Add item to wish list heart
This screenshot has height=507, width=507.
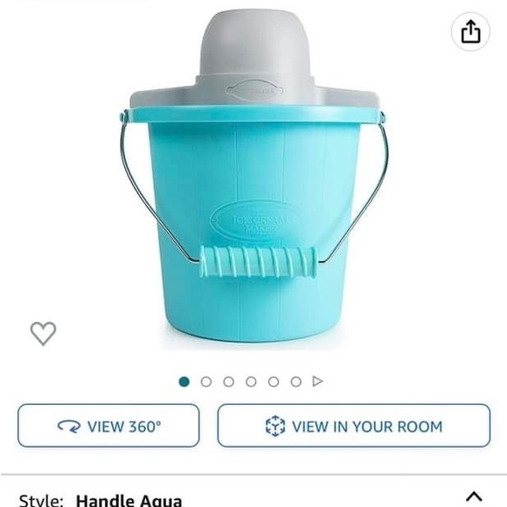[x=43, y=334]
